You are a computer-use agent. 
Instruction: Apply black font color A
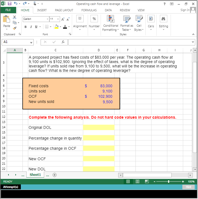click(x=65, y=27)
